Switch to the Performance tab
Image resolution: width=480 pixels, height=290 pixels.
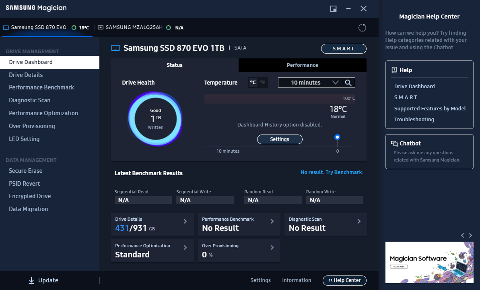point(303,65)
